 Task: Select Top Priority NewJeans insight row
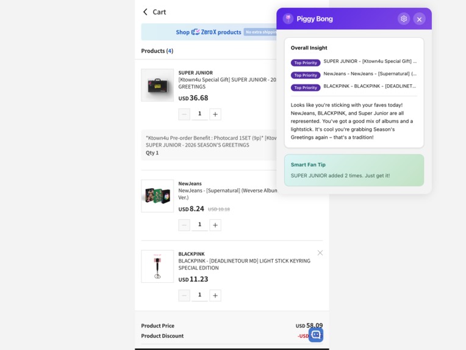click(354, 75)
